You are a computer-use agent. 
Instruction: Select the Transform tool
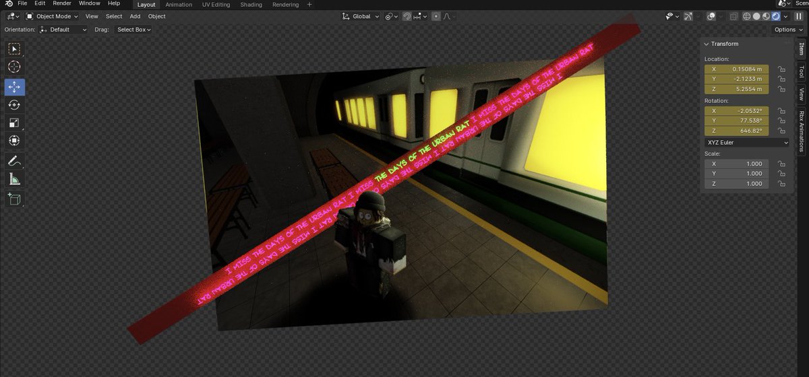tap(14, 141)
